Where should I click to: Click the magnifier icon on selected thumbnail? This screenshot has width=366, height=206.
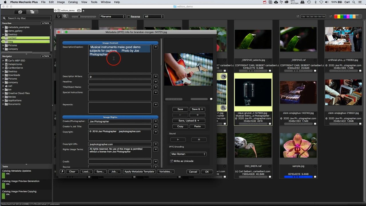tap(224, 108)
